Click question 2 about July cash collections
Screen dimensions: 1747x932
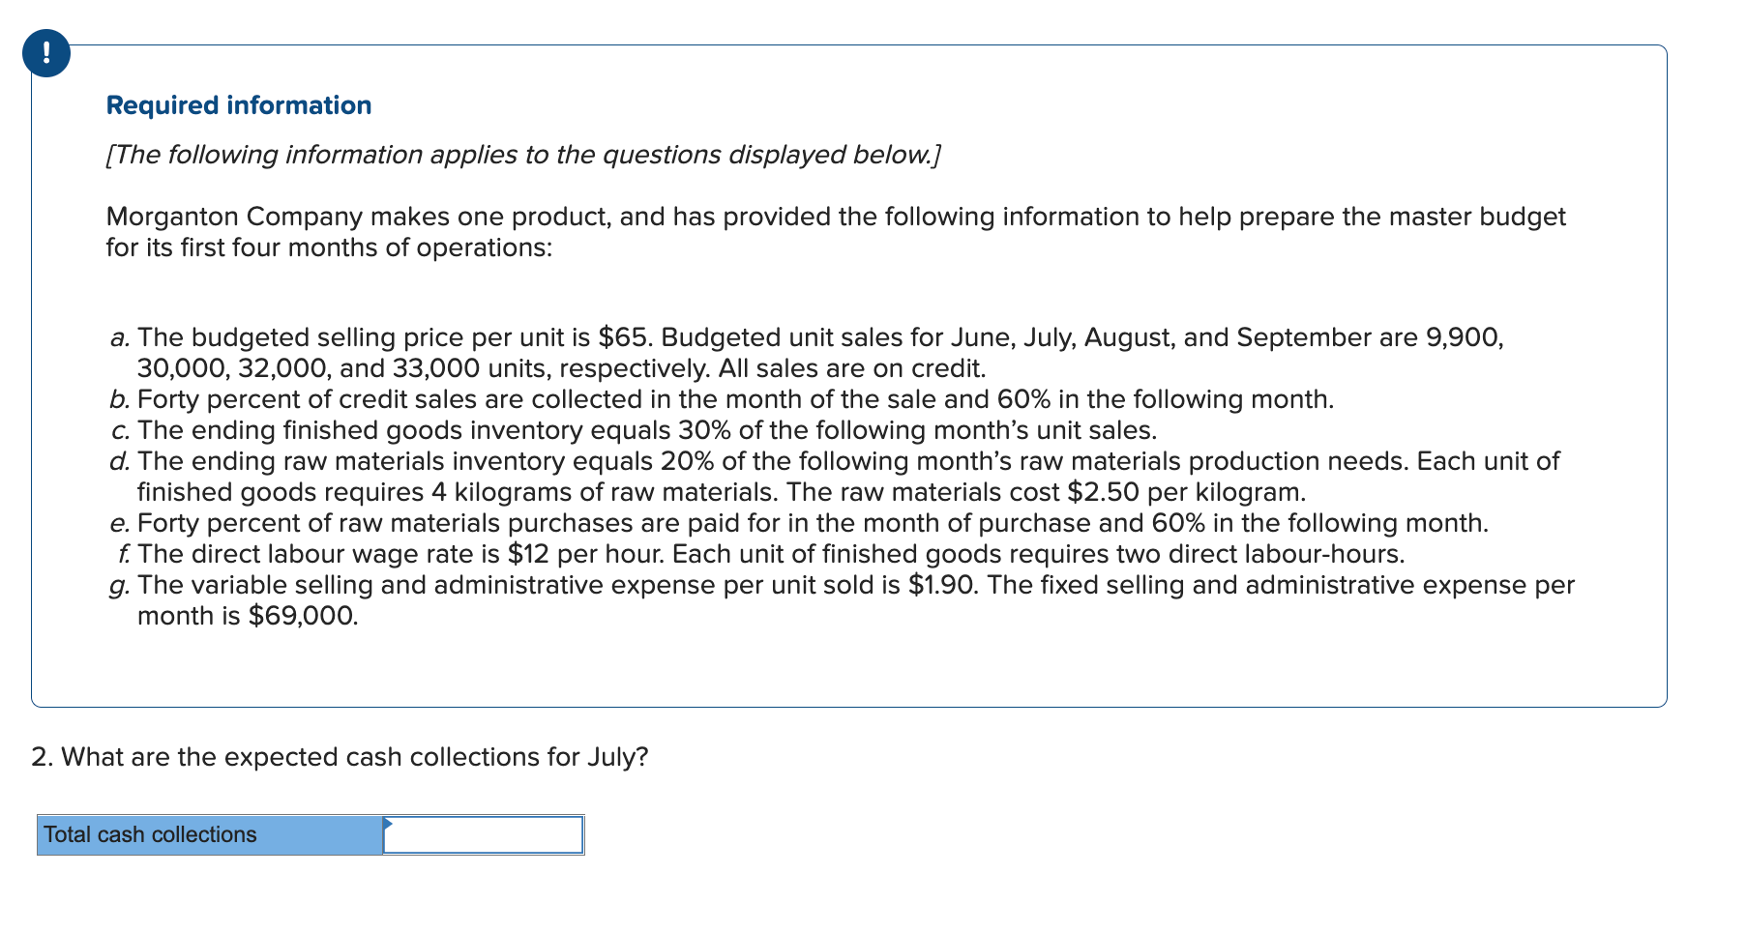340,757
